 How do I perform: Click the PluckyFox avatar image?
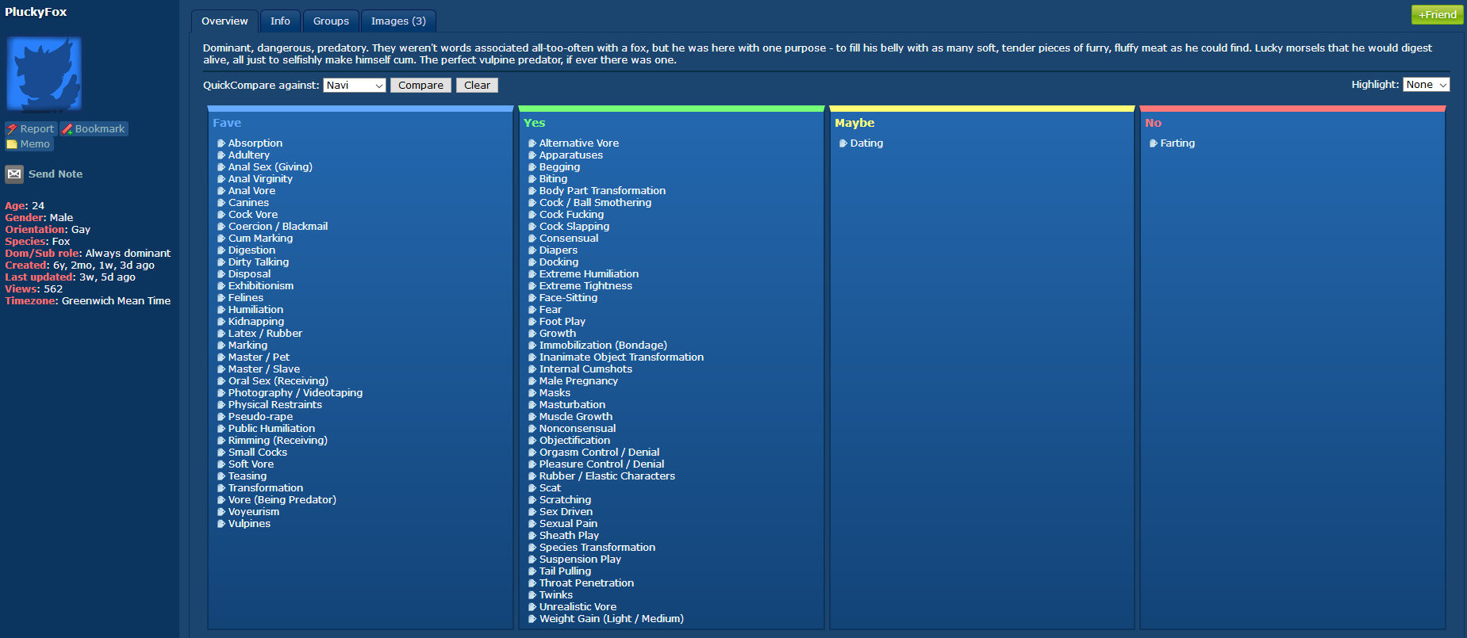pos(44,74)
